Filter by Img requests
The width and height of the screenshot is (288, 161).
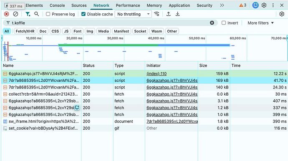coord(90,31)
